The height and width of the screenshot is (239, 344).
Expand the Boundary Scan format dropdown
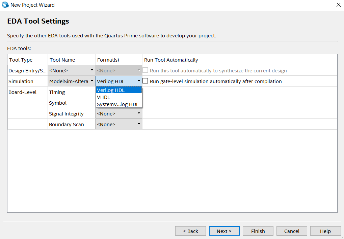pos(118,125)
